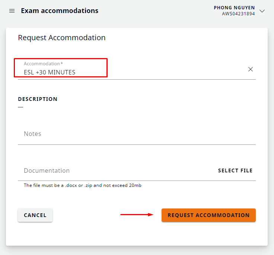This screenshot has height=255, width=274.
Task: Click the 'Exam accommodations' page title
Action: point(60,11)
